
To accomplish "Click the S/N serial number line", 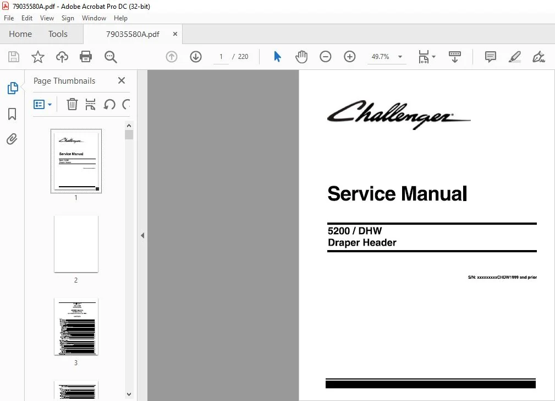I will pyautogui.click(x=502, y=277).
